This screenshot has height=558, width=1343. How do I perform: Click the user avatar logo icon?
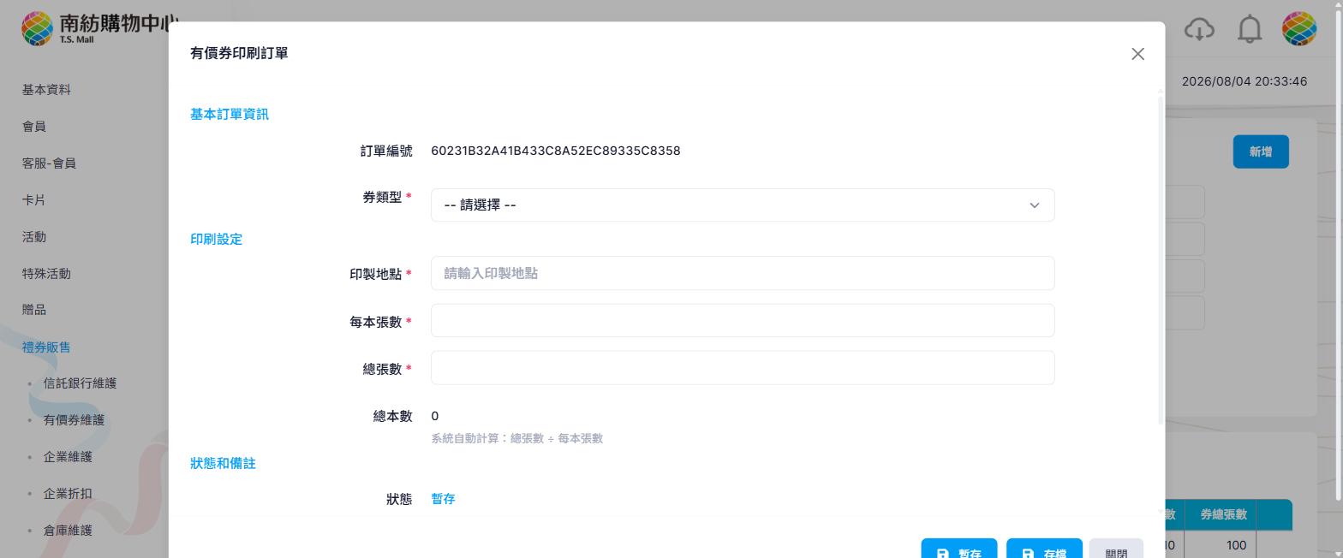(1298, 29)
